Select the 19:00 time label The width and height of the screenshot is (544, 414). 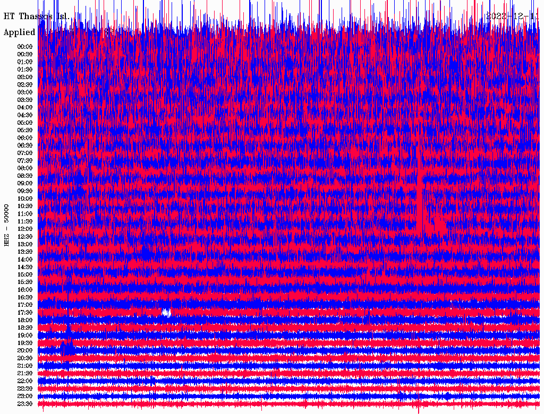coord(25,335)
